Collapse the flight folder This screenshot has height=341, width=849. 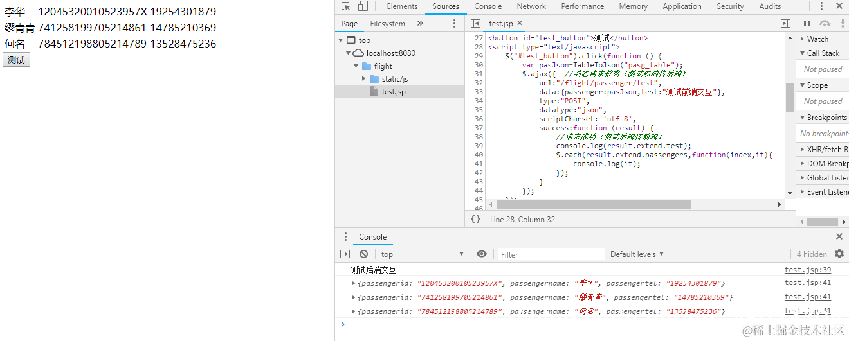[356, 66]
